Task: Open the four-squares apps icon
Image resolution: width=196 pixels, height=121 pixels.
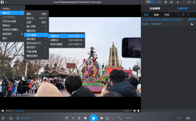Action: (166, 2)
